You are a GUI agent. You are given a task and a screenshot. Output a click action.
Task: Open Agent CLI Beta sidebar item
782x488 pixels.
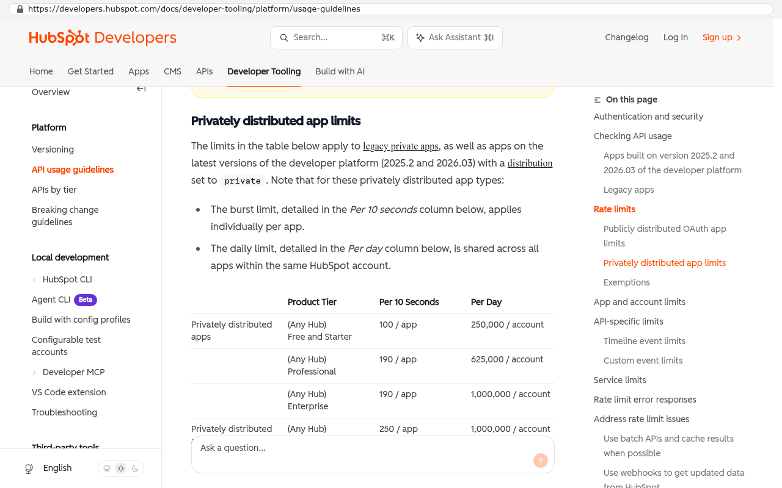pyautogui.click(x=64, y=300)
